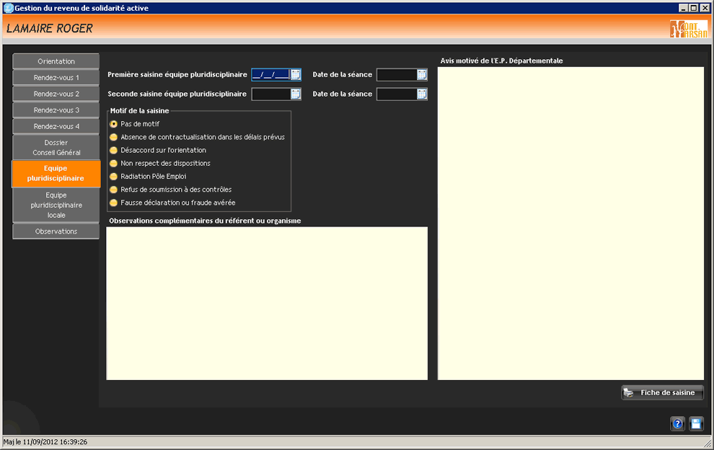714x450 pixels.
Task: Open calendar for Seconde saisine date
Action: click(x=296, y=94)
